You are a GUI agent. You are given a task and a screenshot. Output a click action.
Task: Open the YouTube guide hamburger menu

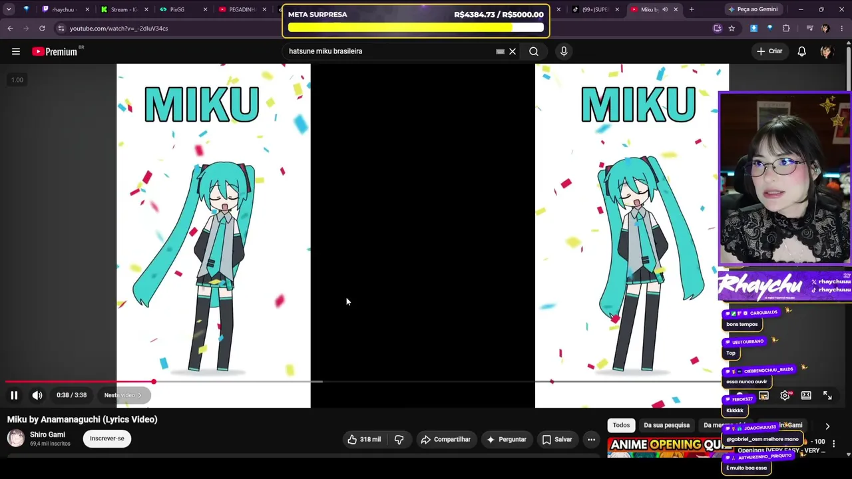(16, 51)
